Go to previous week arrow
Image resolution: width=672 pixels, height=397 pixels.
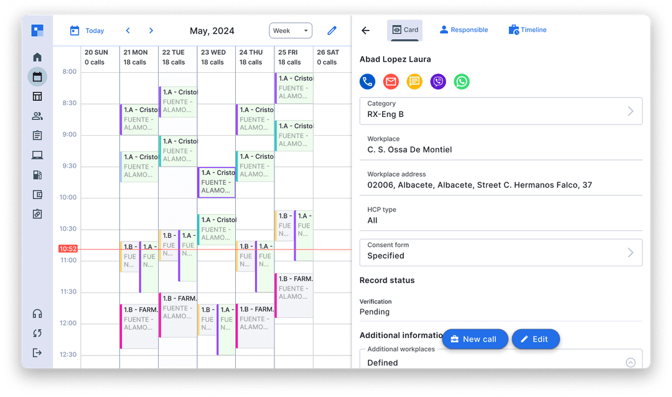point(128,30)
